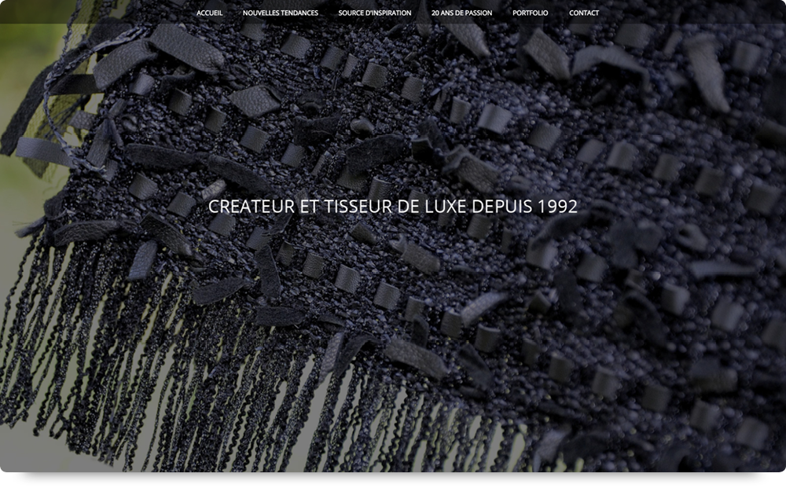Image resolution: width=786 pixels, height=488 pixels.
Task: Navigate to the Contact page
Action: pos(583,13)
